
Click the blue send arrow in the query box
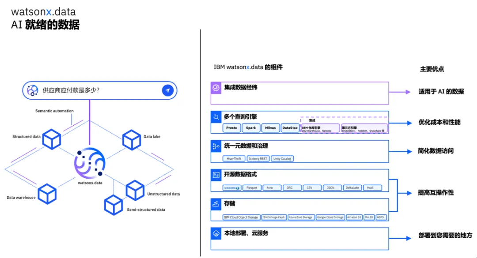168,90
